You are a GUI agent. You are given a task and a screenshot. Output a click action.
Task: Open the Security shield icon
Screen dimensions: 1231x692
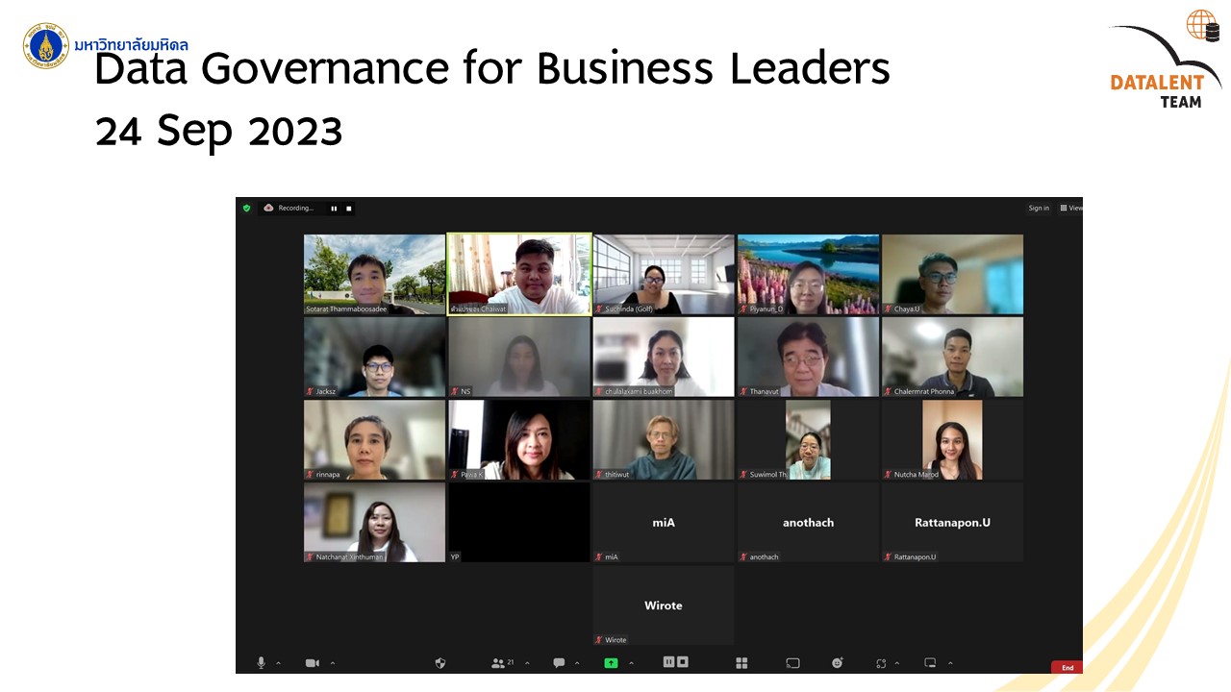440,663
